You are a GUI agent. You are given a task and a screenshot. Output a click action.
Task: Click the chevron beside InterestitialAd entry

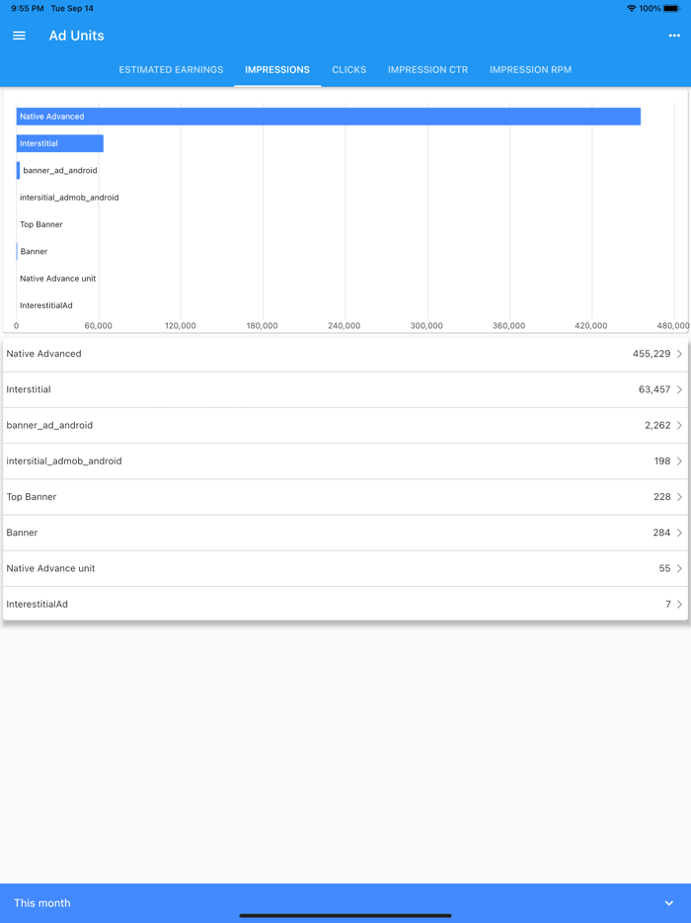(681, 604)
